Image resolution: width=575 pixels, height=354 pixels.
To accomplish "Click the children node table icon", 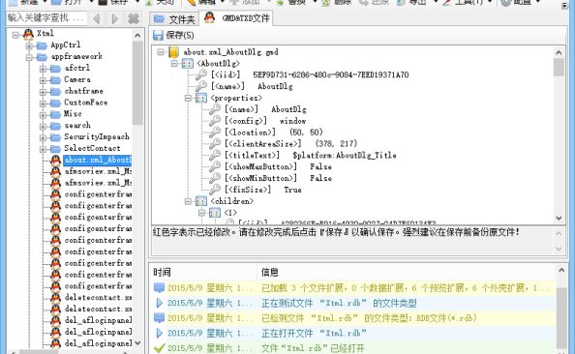I will [201, 201].
